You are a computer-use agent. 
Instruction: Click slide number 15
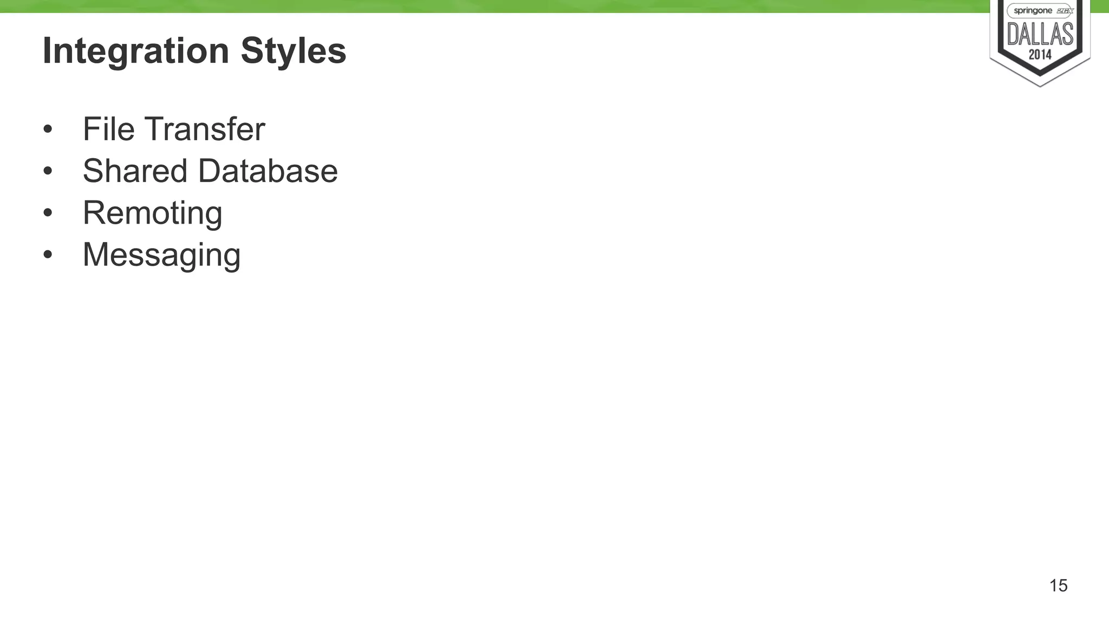pyautogui.click(x=1058, y=586)
